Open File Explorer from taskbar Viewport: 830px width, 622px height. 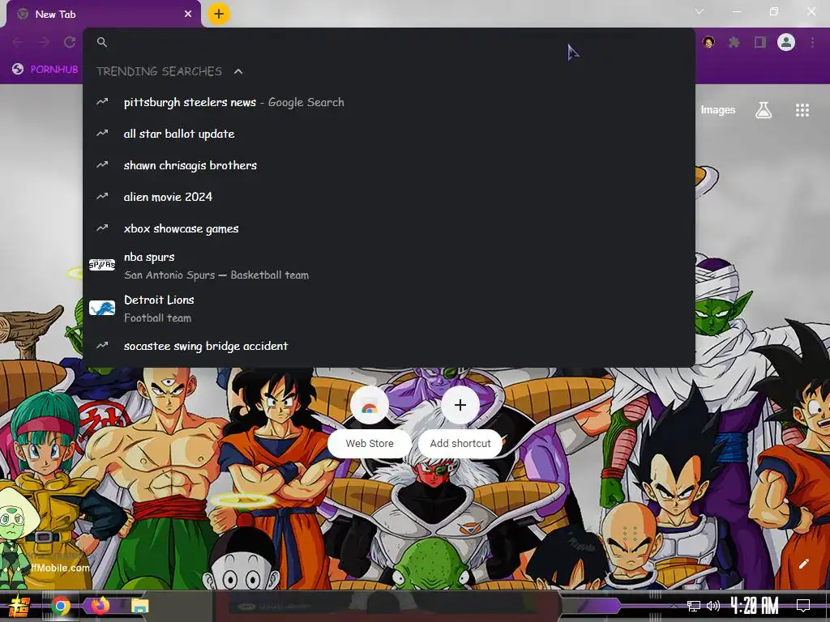coord(139,606)
